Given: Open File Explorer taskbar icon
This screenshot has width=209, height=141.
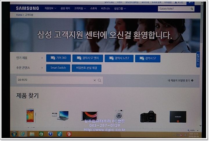Looking at the screenshot, I should [x=32, y=134].
